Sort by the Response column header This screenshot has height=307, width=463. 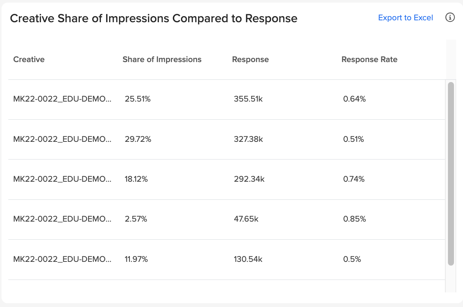click(x=250, y=59)
